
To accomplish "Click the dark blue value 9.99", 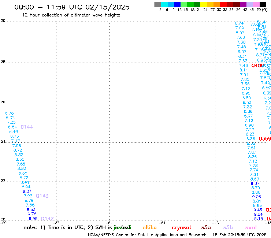I will pos(33,219).
